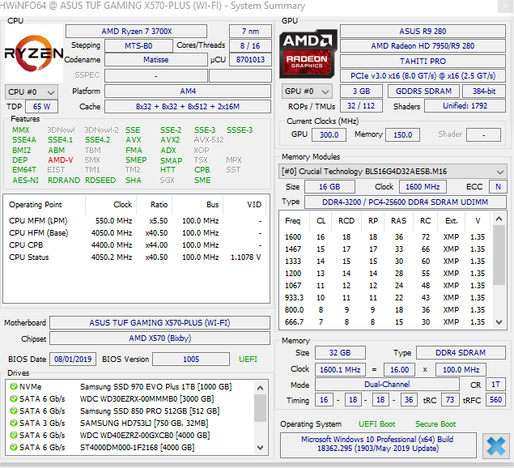
Task: Click the status icon for the SAMSUNG HD753LJ drive
Action: (x=14, y=423)
